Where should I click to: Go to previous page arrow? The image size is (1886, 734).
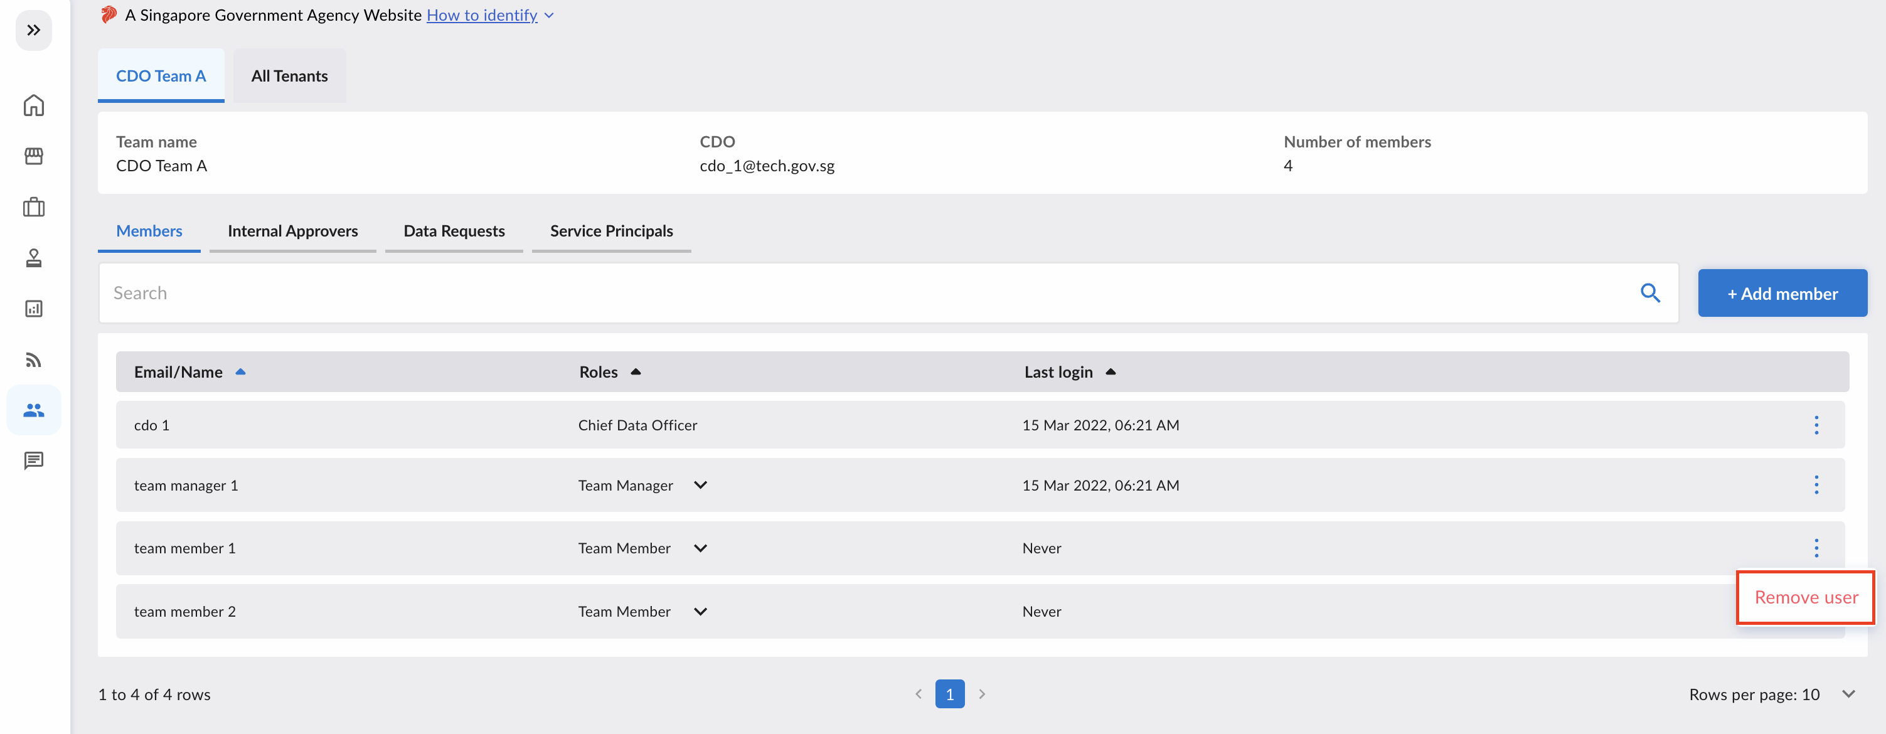click(918, 694)
